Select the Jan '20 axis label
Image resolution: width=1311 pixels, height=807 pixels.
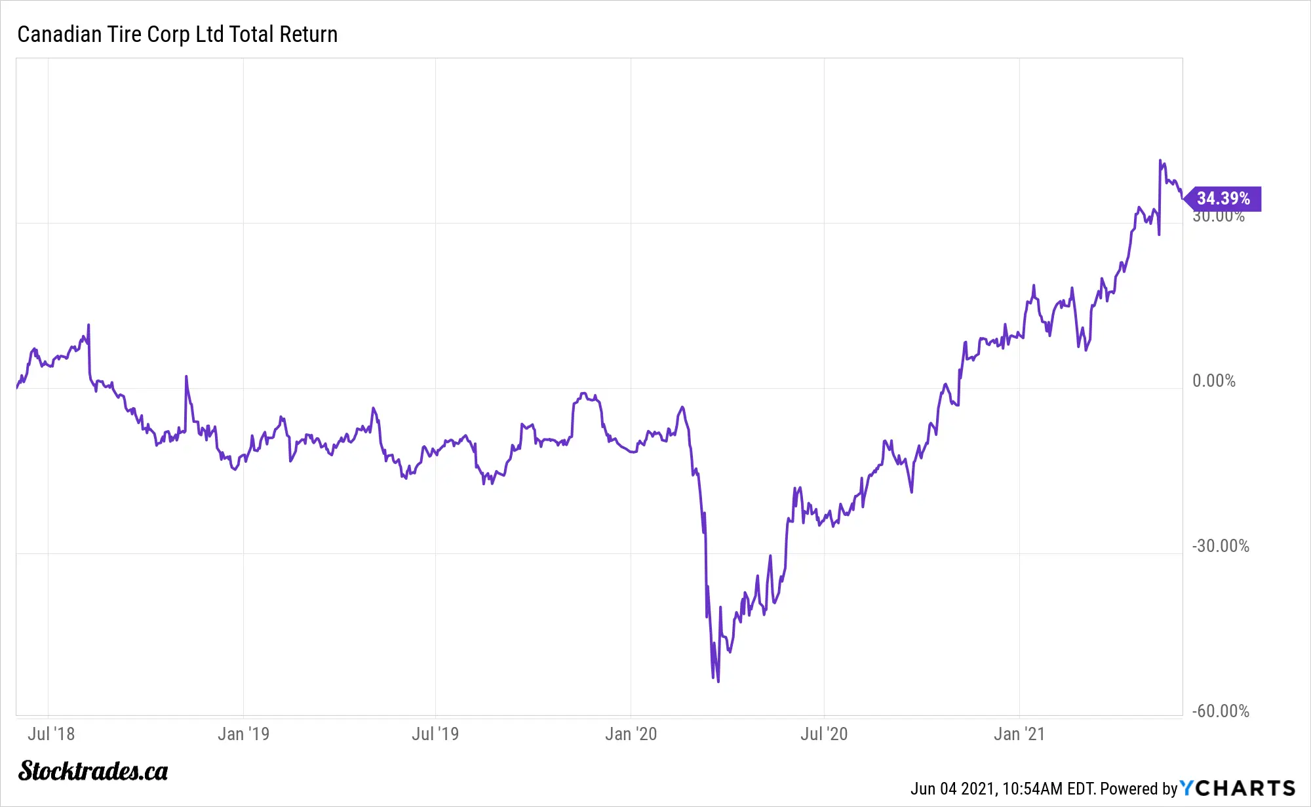pyautogui.click(x=631, y=734)
